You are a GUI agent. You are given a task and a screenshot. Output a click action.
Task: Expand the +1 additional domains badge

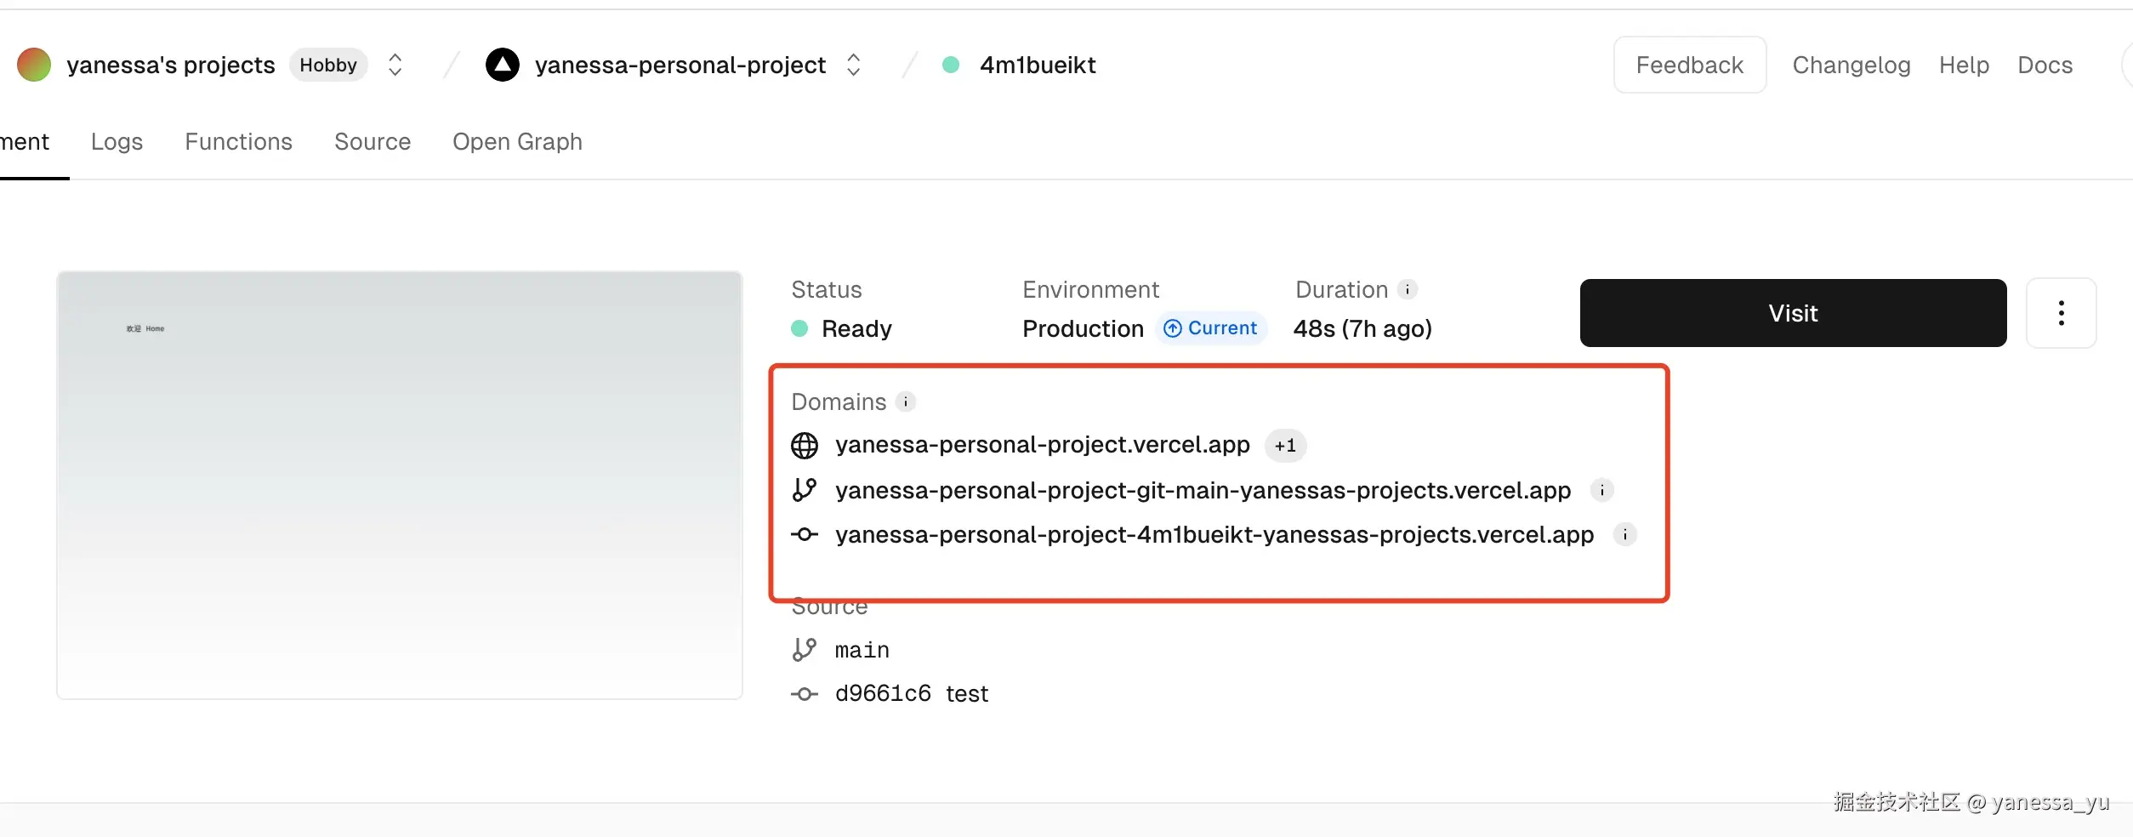pyautogui.click(x=1285, y=446)
